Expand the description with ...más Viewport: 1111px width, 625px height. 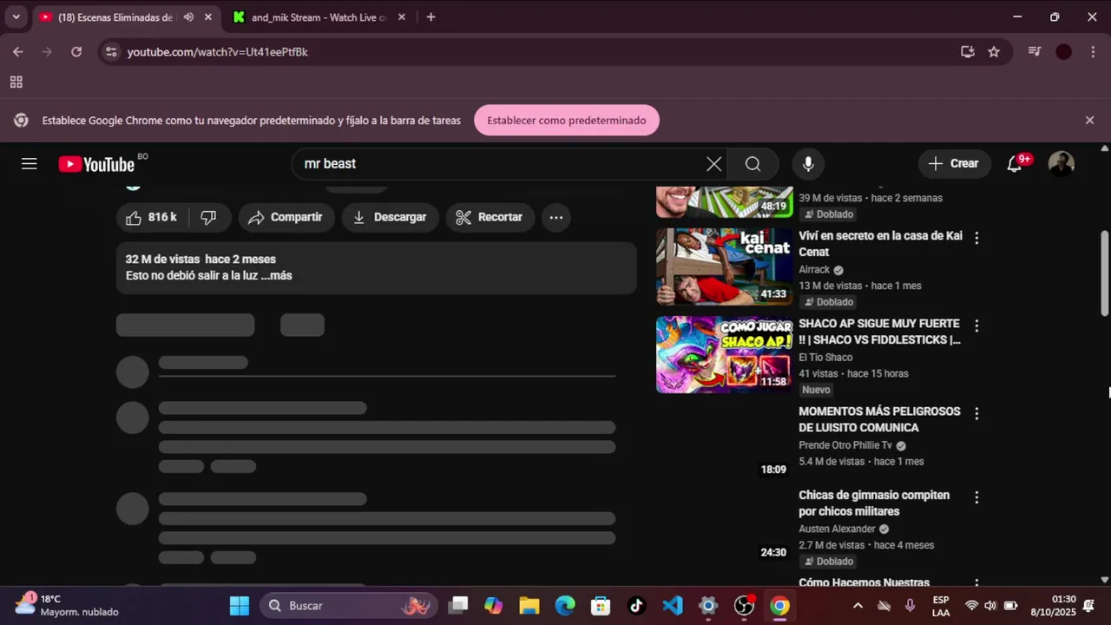(277, 275)
